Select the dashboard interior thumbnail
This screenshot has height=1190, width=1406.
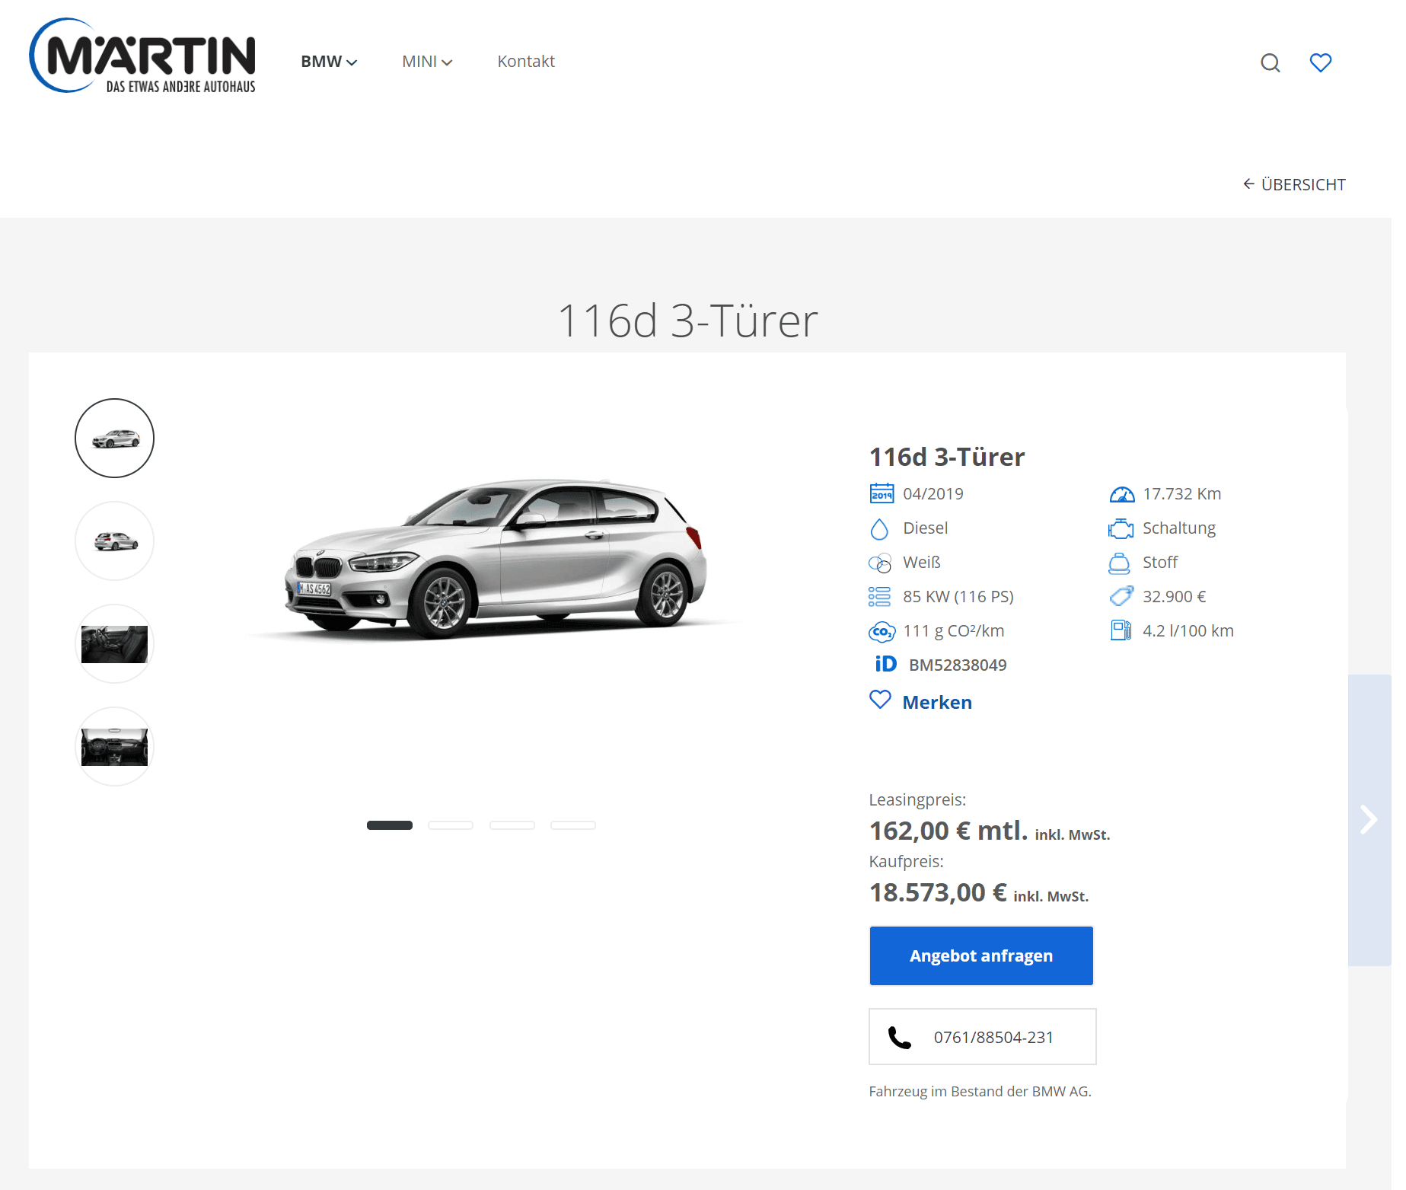(114, 747)
